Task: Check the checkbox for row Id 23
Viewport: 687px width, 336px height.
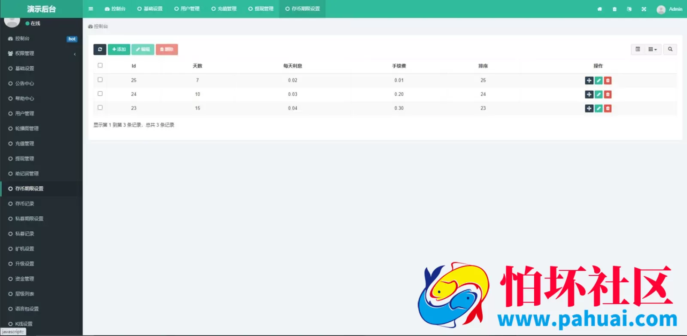Action: click(x=100, y=107)
